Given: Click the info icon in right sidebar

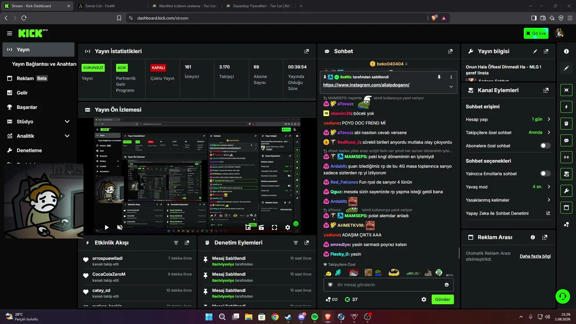Looking at the screenshot, I should pos(566,51).
